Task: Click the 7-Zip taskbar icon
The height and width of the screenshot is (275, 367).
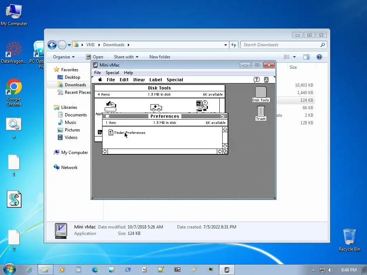Action: 177,270
